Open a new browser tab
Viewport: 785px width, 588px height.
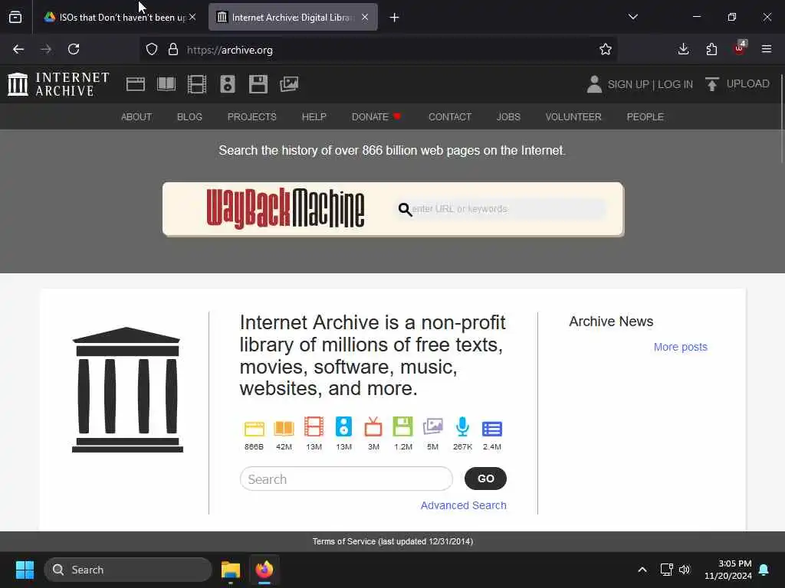tap(395, 18)
